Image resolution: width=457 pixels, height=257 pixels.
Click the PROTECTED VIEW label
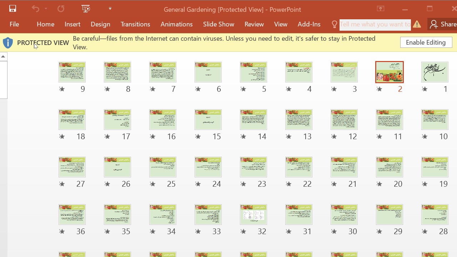coord(43,43)
